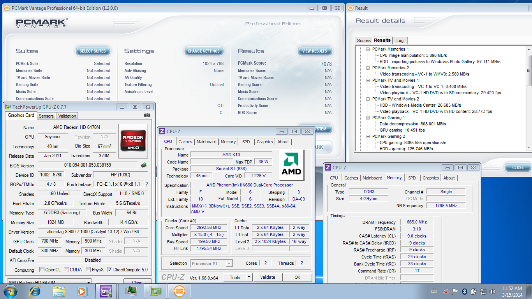Viewport: 532px width, 299px height.
Task: Collapse the PCMark Memories 2 node
Action: (x=368, y=68)
